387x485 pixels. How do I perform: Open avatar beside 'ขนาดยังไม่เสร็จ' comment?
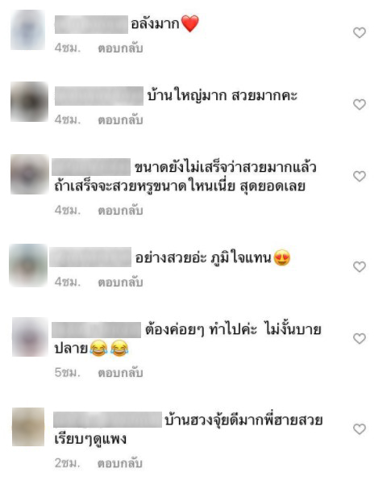30,174
